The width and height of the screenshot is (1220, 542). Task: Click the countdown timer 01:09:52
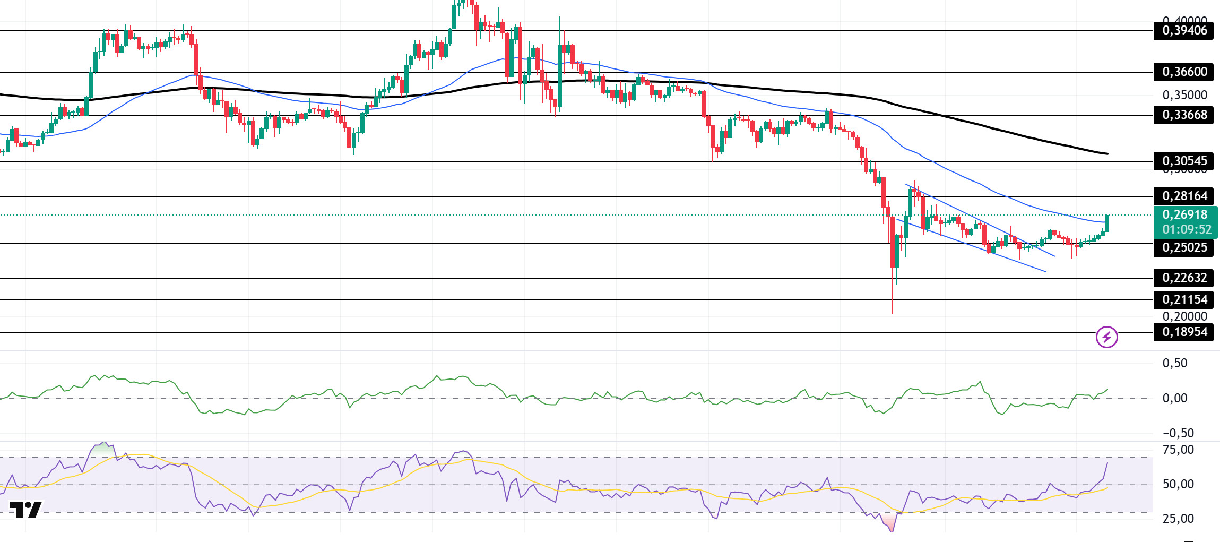point(1187,229)
